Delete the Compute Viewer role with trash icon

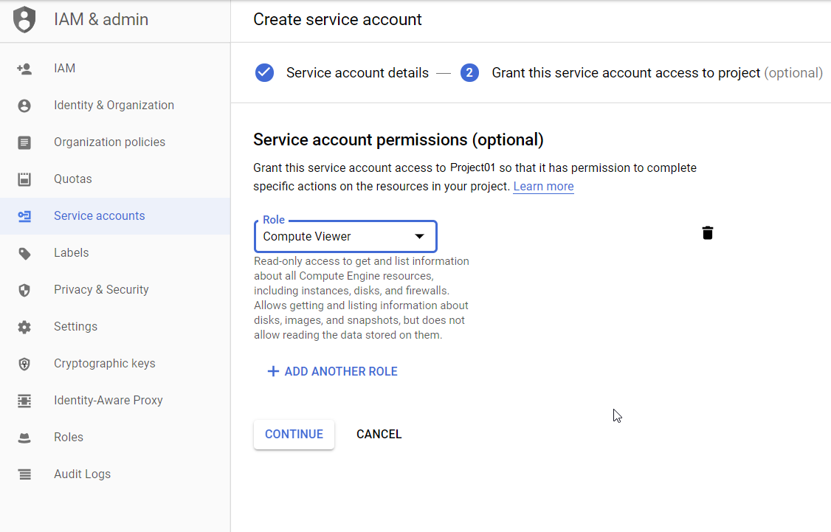tap(708, 232)
